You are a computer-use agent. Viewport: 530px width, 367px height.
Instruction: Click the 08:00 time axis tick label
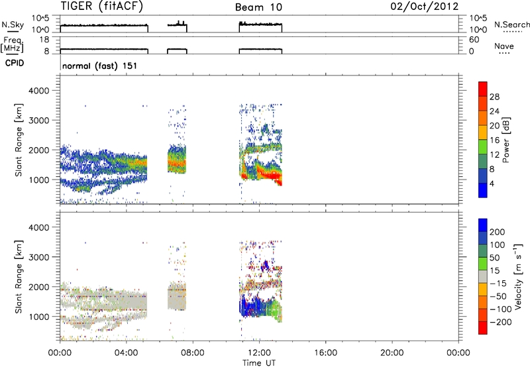(x=193, y=353)
